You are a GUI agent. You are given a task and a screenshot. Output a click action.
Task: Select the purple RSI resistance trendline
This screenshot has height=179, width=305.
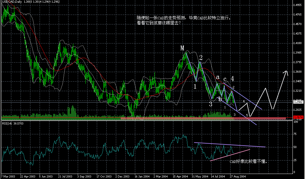click(x=229, y=145)
